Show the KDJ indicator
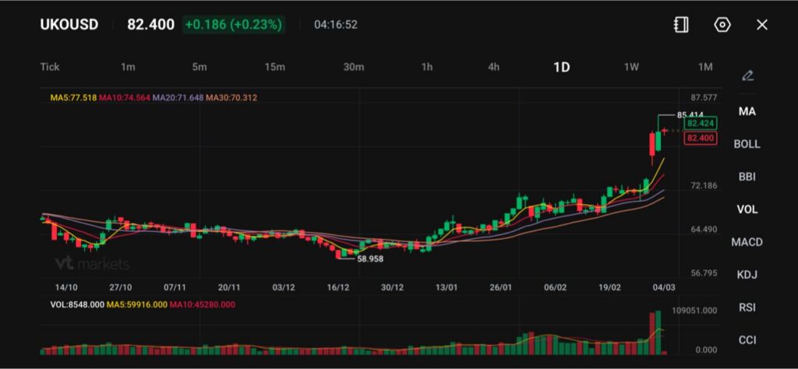This screenshot has width=798, height=369. point(747,275)
